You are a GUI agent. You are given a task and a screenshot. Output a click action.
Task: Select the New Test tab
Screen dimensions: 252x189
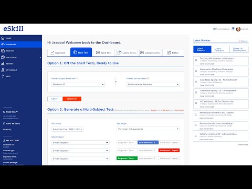81,52
